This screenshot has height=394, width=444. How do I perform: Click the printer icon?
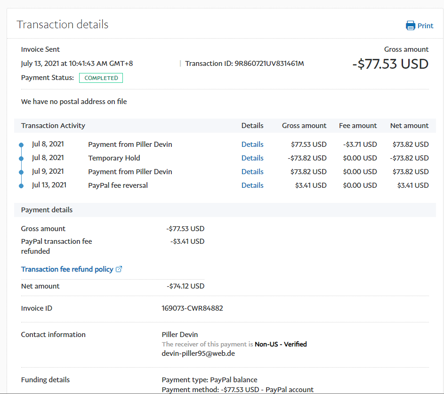(x=411, y=25)
